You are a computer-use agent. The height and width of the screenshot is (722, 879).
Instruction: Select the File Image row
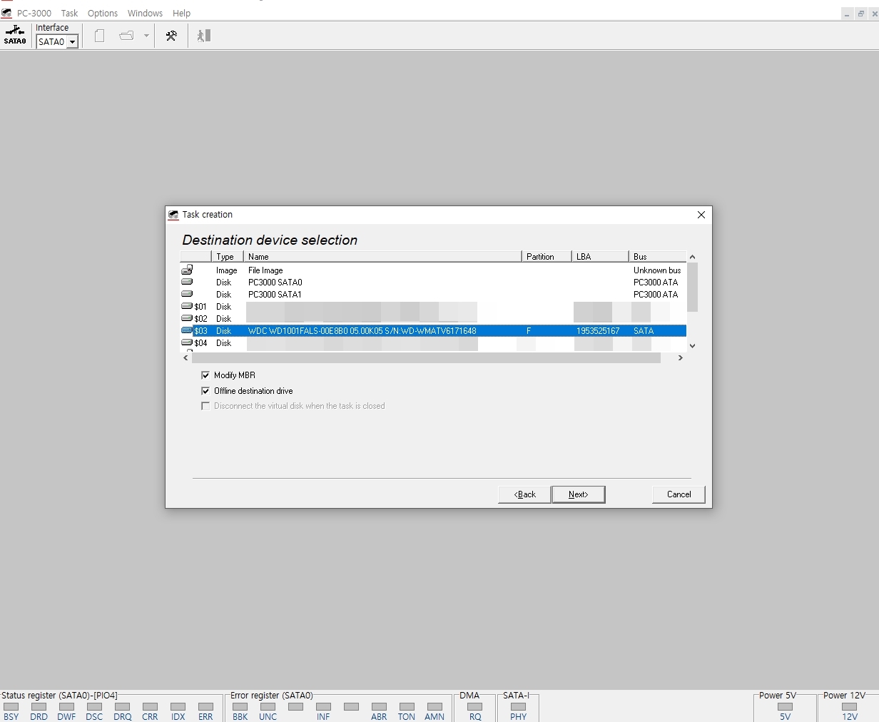(x=433, y=270)
